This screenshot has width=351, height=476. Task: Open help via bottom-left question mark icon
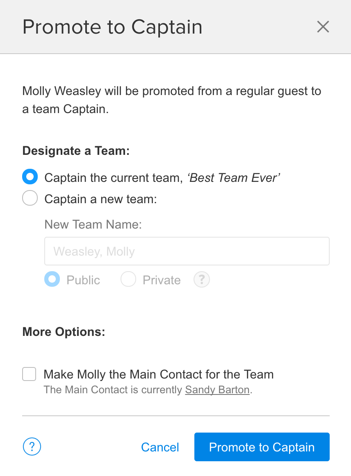coord(32,447)
